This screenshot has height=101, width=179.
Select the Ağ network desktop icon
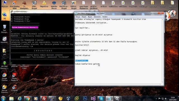pyautogui.click(x=4, y=16)
